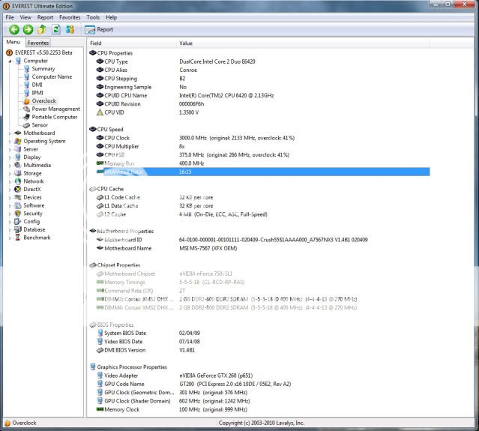Open the File menu
The image size is (479, 431).
[x=10, y=17]
